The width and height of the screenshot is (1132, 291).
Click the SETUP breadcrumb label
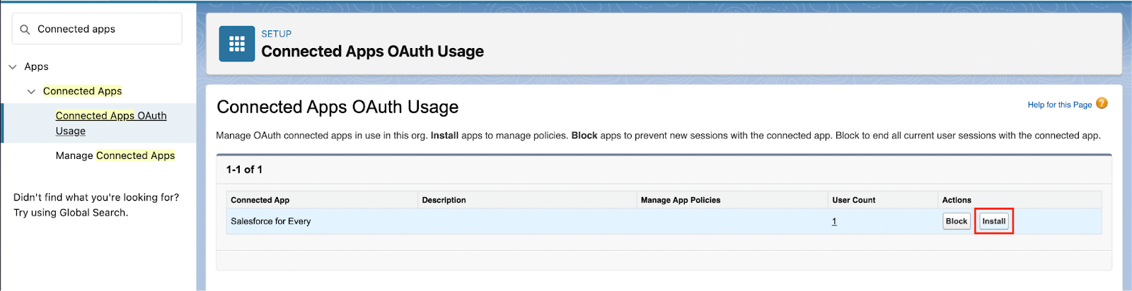point(276,34)
